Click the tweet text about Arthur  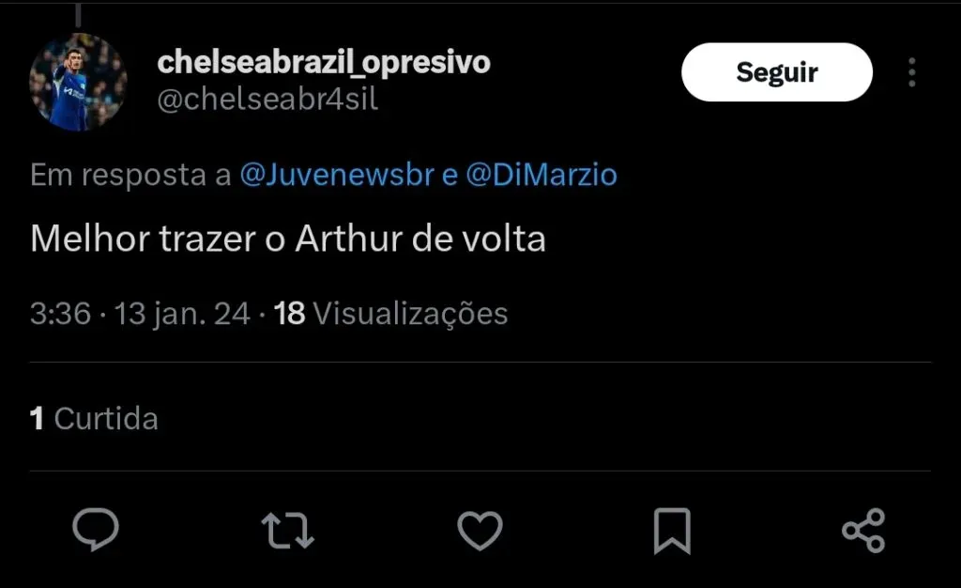(x=288, y=239)
